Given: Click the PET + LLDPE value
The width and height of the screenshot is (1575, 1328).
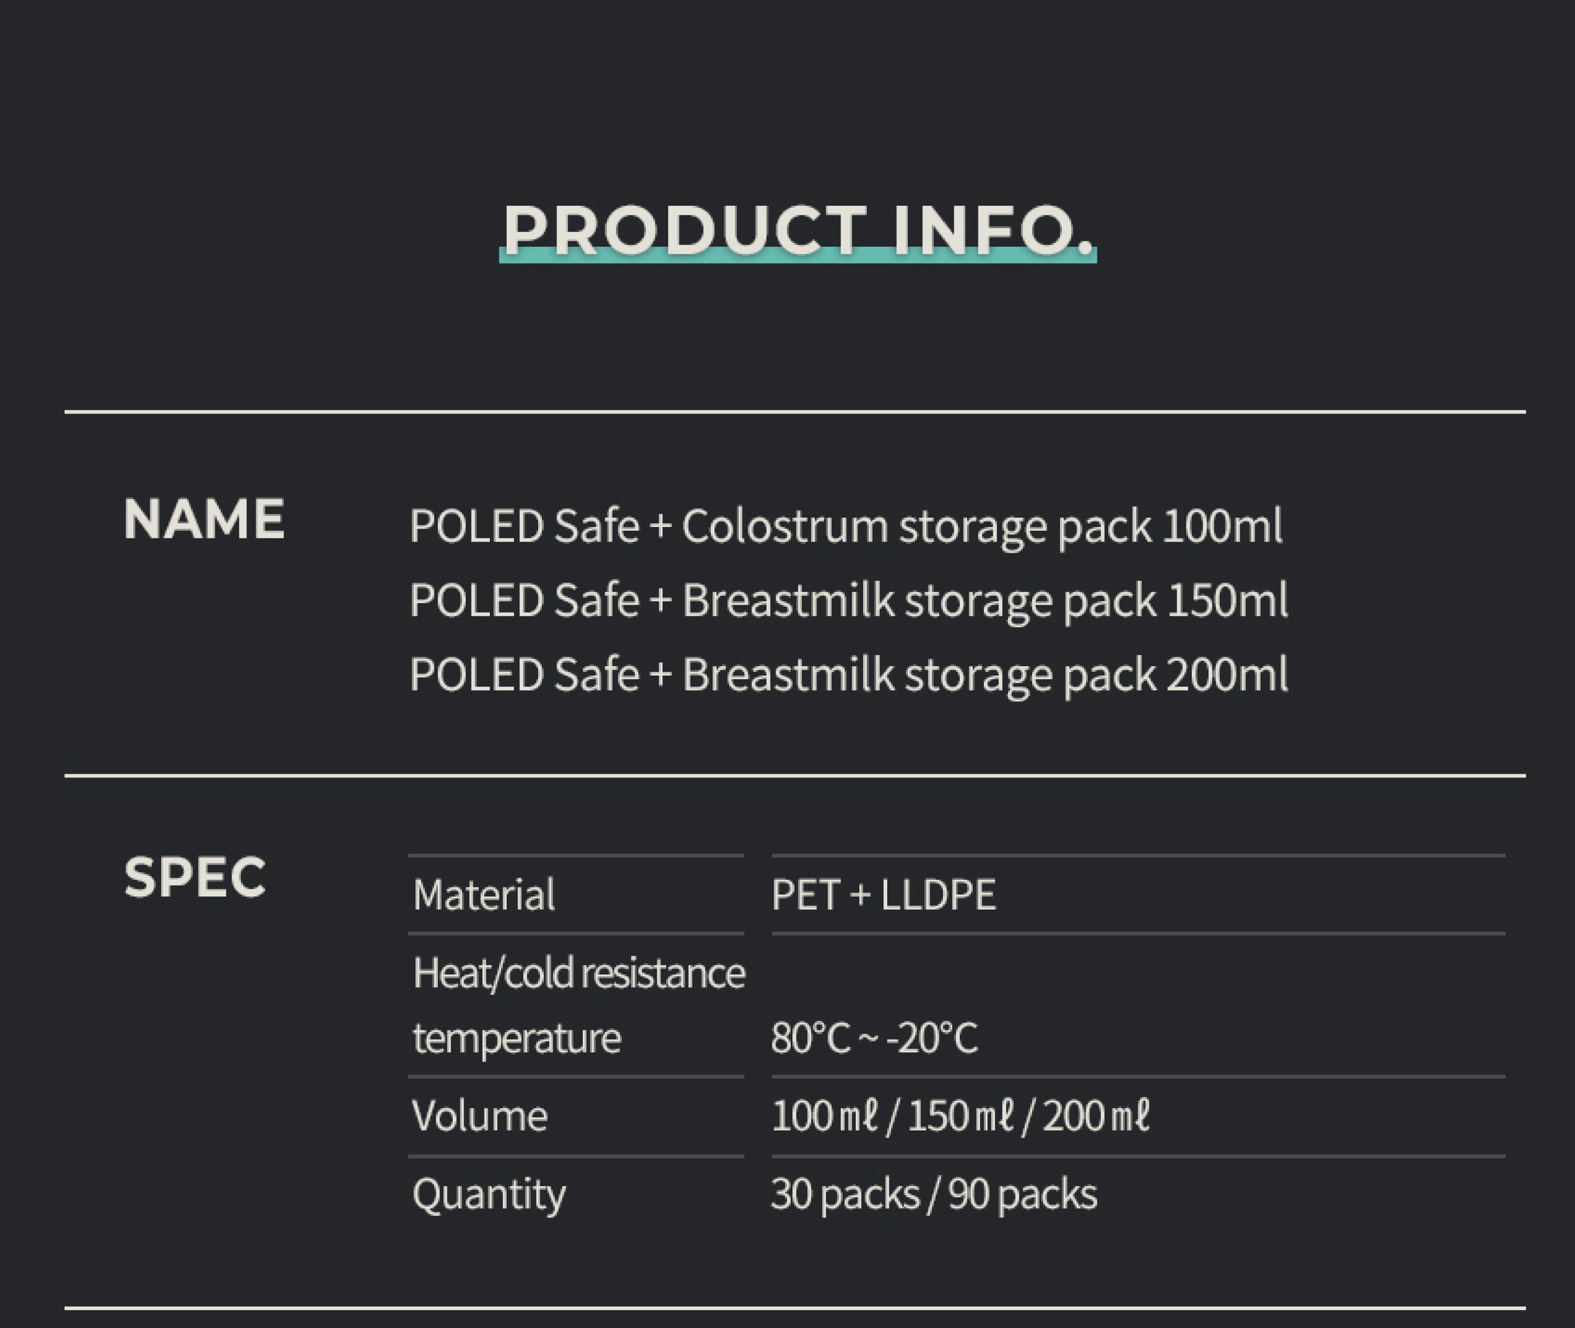Looking at the screenshot, I should coord(884,895).
